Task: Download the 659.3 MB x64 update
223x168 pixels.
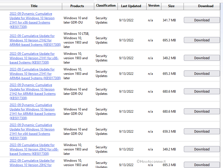Action: (x=202, y=132)
